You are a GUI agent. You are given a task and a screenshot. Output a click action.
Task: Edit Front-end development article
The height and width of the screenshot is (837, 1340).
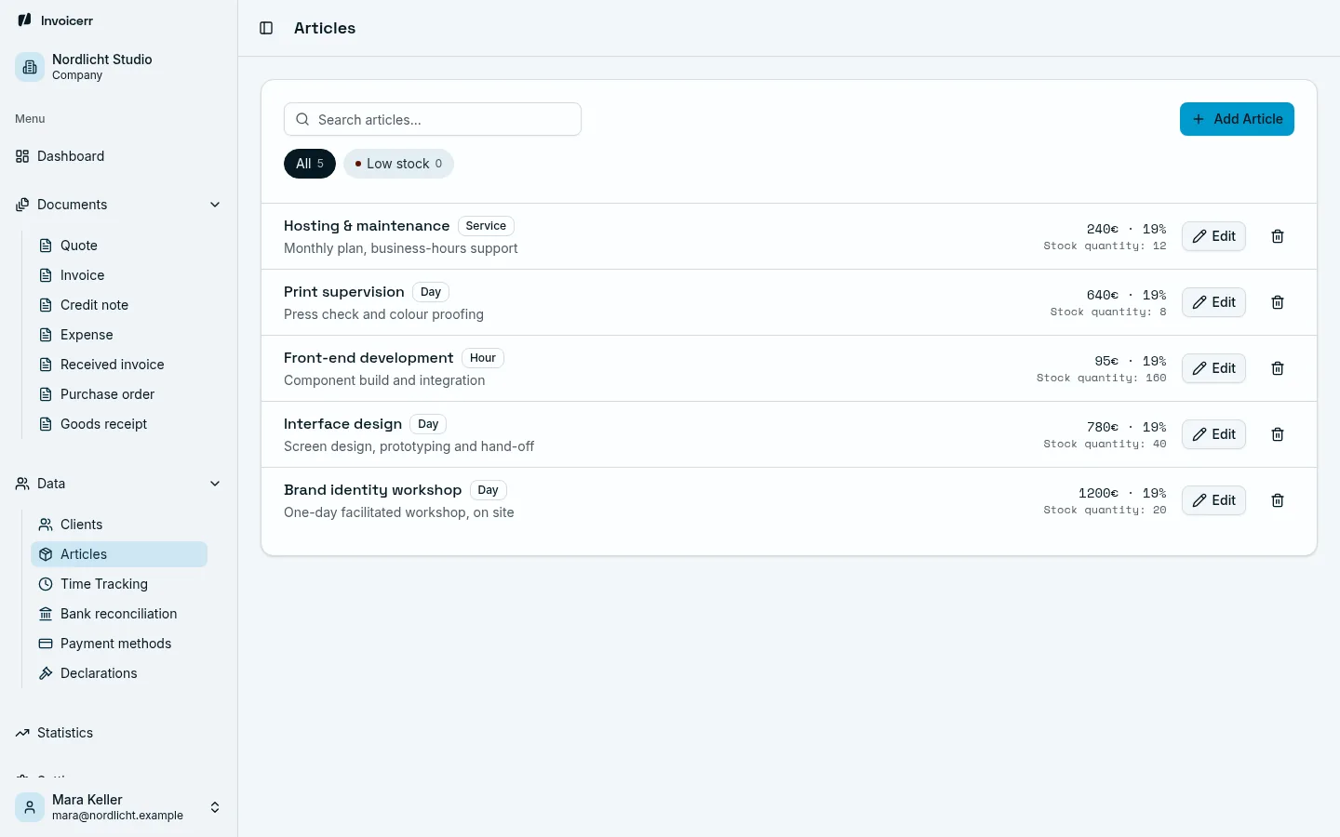point(1213,368)
